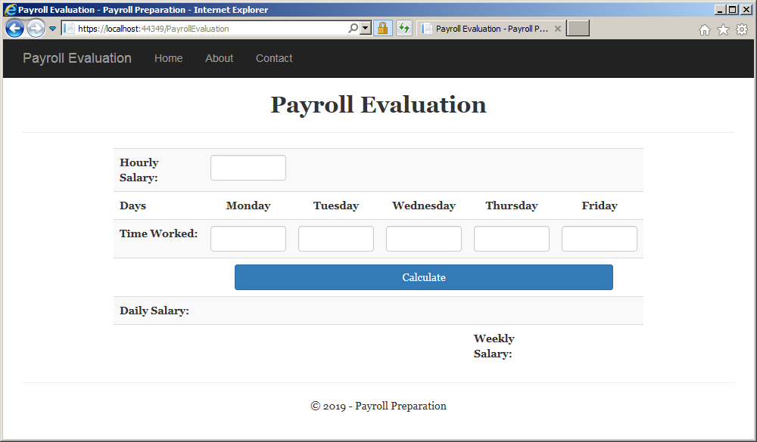This screenshot has height=442, width=757.
Task: Click the 'Daily Salary:' label
Action: pyautogui.click(x=154, y=311)
